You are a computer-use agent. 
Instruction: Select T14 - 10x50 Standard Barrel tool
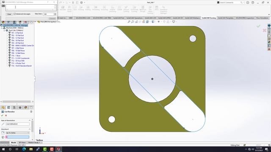(x=22, y=66)
